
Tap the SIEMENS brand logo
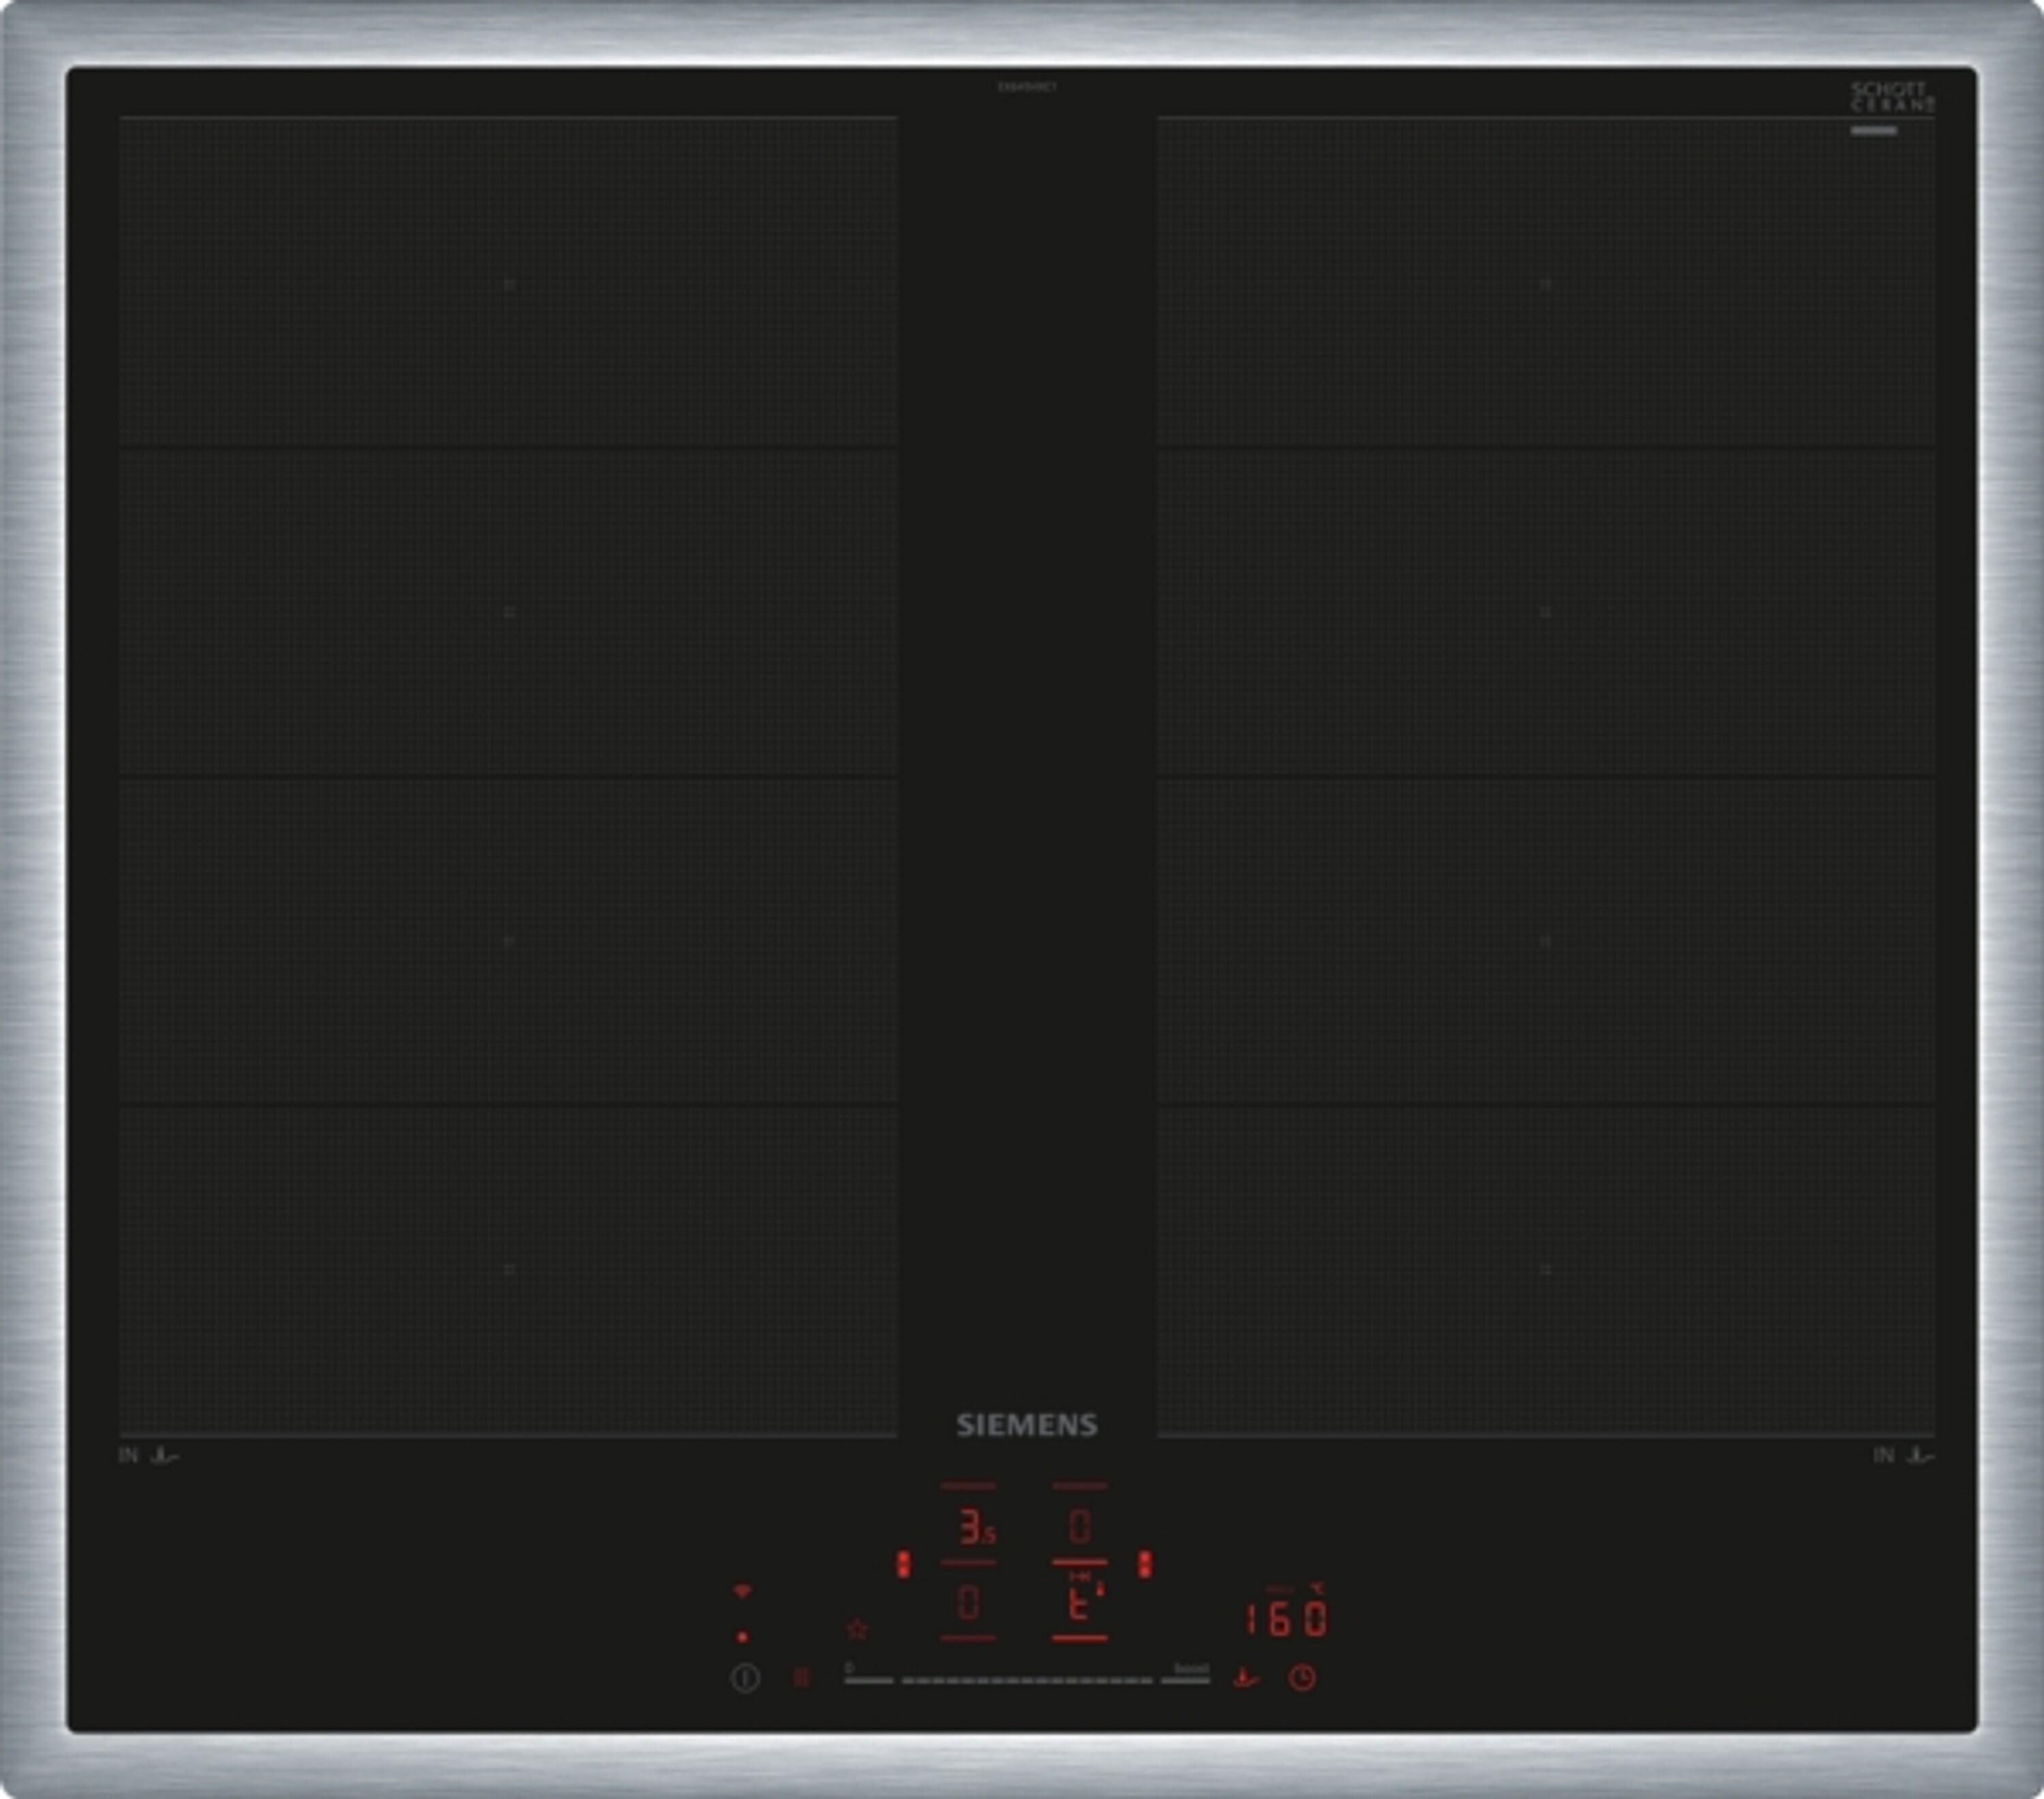tap(1027, 1426)
